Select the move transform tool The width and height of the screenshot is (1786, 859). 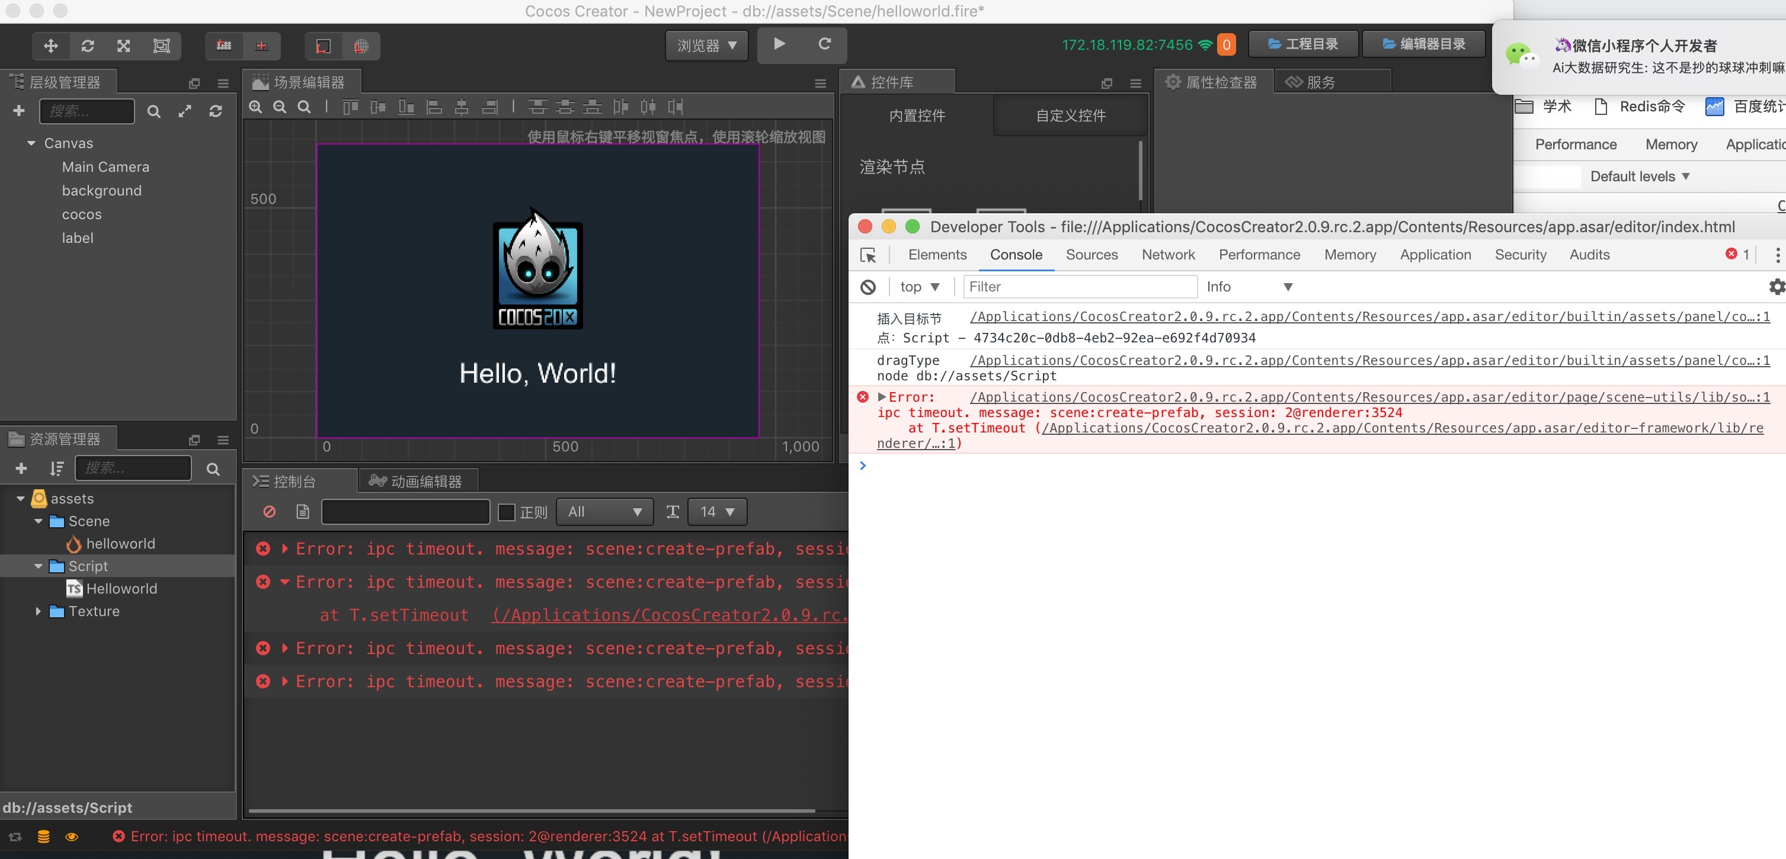[50, 46]
